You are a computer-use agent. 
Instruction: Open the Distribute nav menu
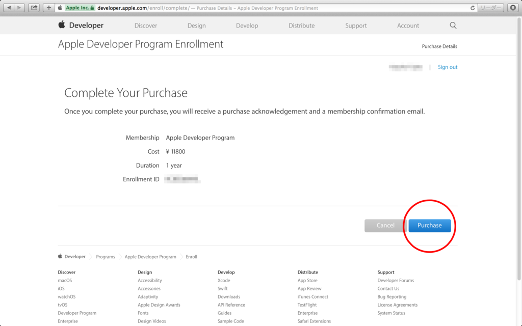point(302,25)
